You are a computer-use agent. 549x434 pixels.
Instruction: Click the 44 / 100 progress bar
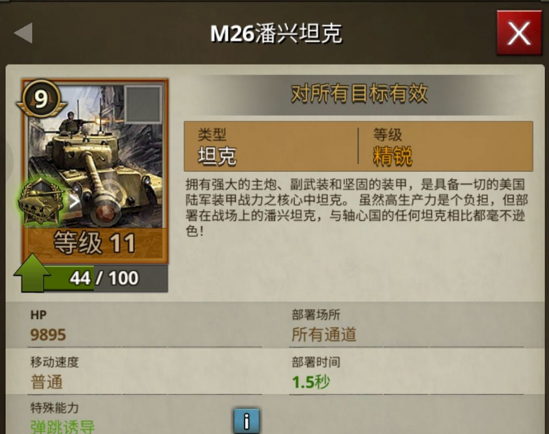[105, 278]
